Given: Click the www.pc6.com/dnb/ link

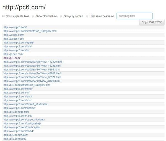Looking at the screenshot, I should (18, 47).
